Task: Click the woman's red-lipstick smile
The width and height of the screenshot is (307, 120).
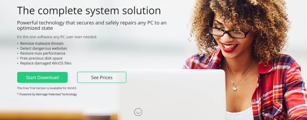Action: click(x=229, y=47)
